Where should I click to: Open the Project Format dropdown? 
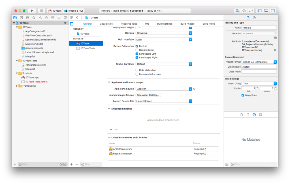coord(259,62)
